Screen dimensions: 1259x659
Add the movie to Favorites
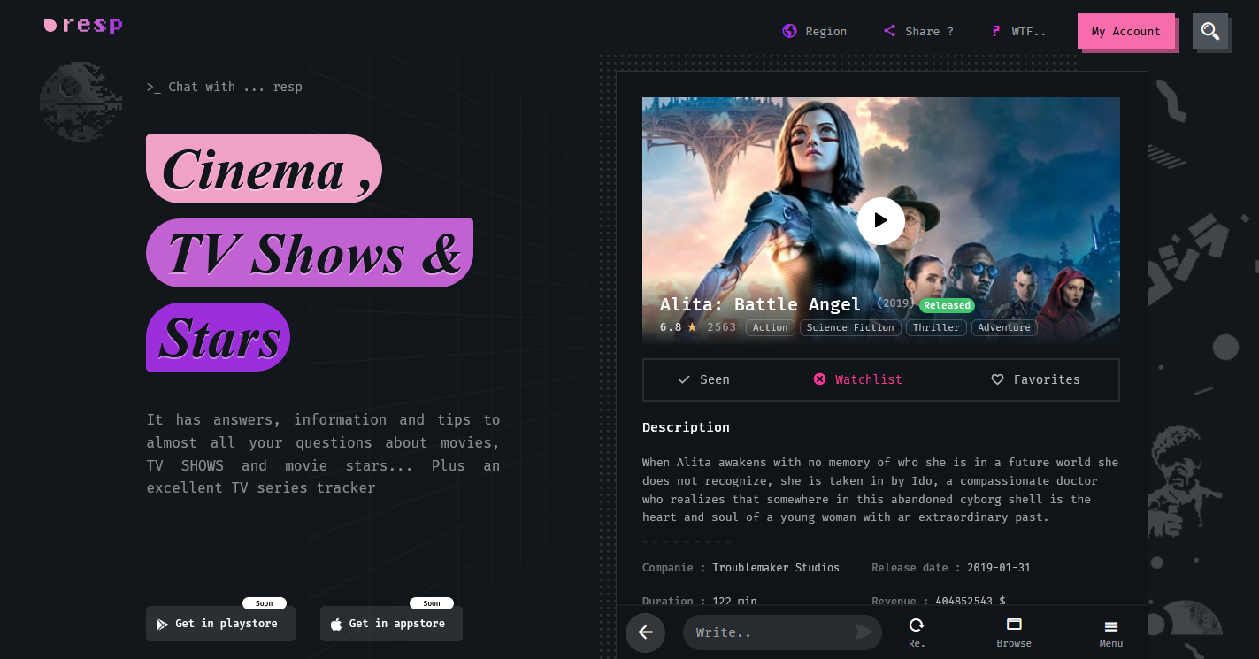tap(1035, 379)
